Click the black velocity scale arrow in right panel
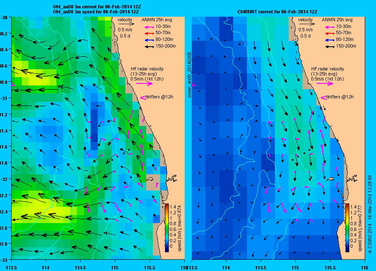 (307, 24)
